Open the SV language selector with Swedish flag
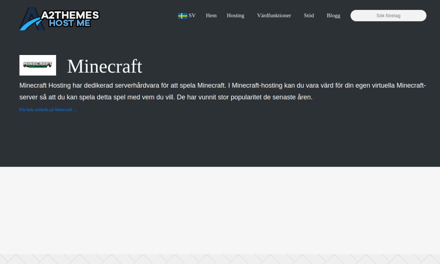This screenshot has width=440, height=264. 187,15
